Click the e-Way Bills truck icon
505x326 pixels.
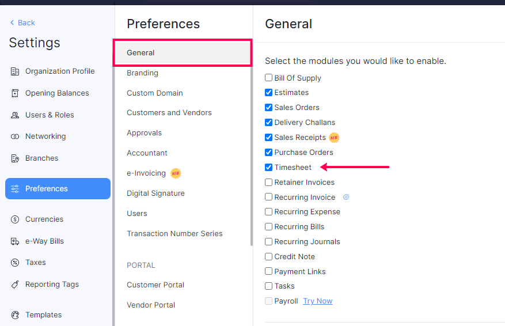(15, 241)
